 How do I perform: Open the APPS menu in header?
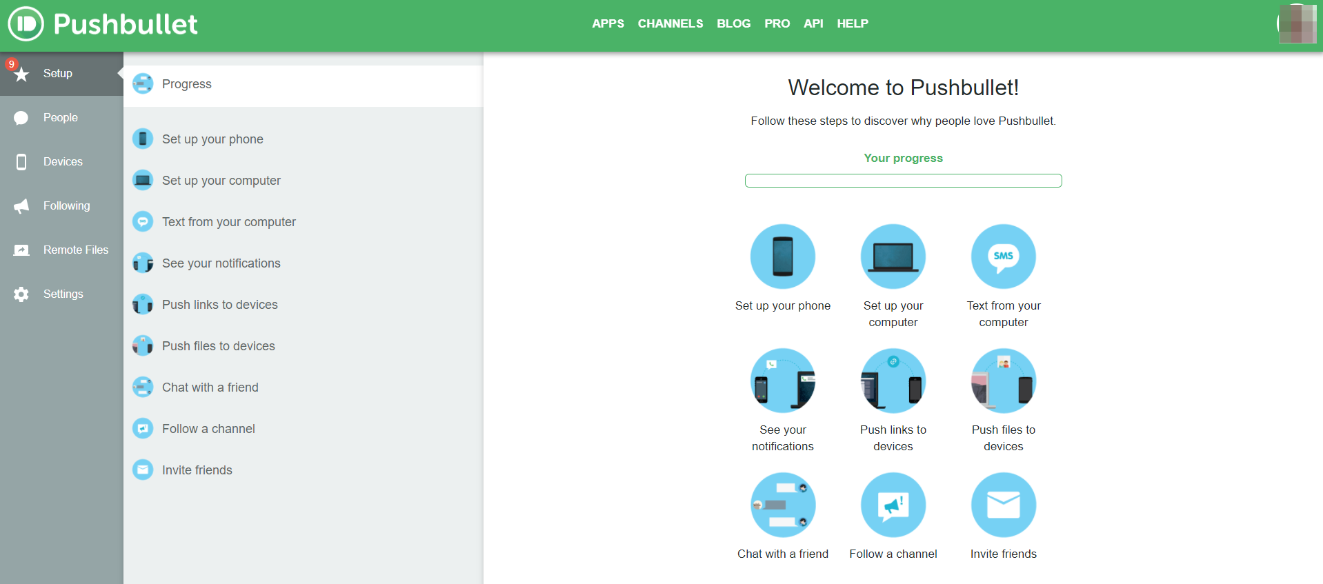point(608,23)
